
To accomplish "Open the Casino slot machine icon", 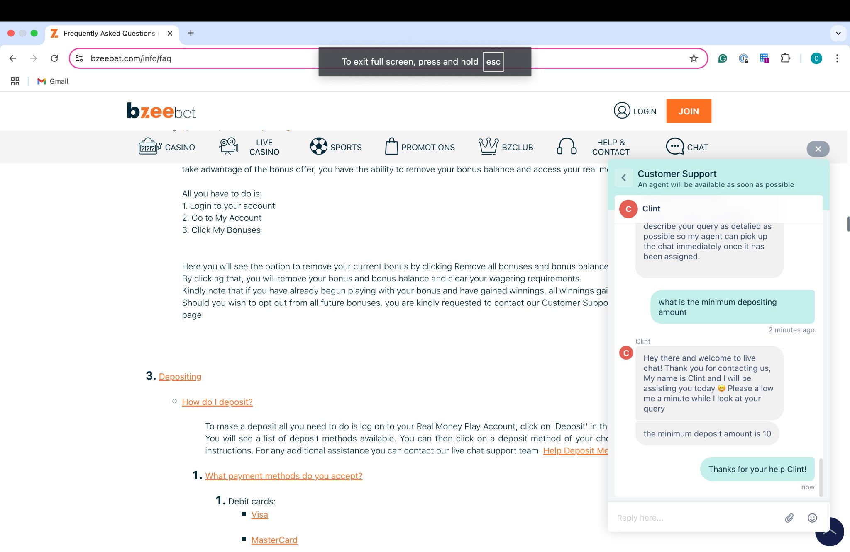I will pyautogui.click(x=150, y=147).
